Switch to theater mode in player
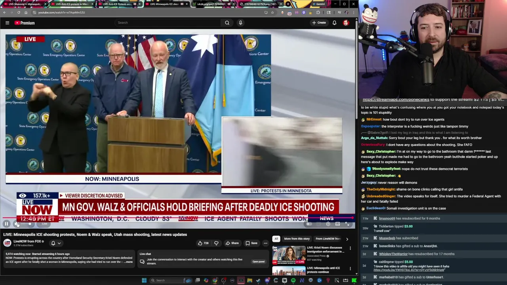The image size is (507, 285). pos(337,224)
